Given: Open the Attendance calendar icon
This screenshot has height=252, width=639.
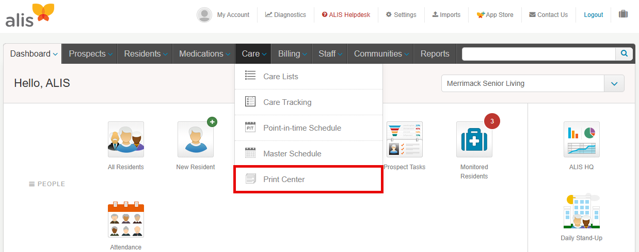Looking at the screenshot, I should pos(125,220).
